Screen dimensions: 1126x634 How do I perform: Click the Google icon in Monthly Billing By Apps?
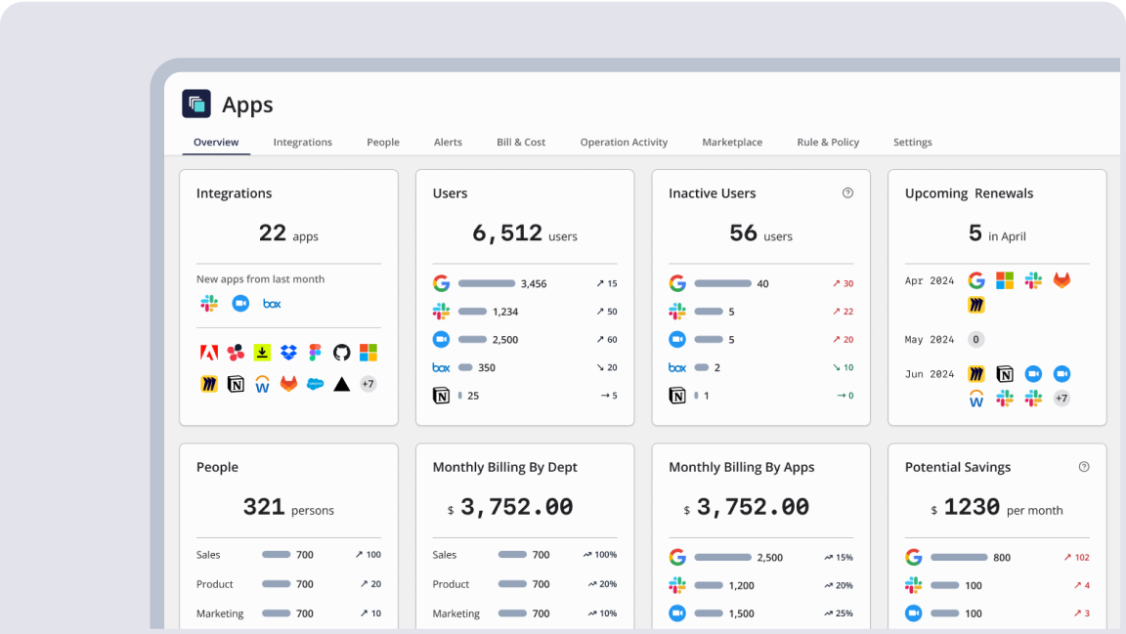[x=678, y=557]
